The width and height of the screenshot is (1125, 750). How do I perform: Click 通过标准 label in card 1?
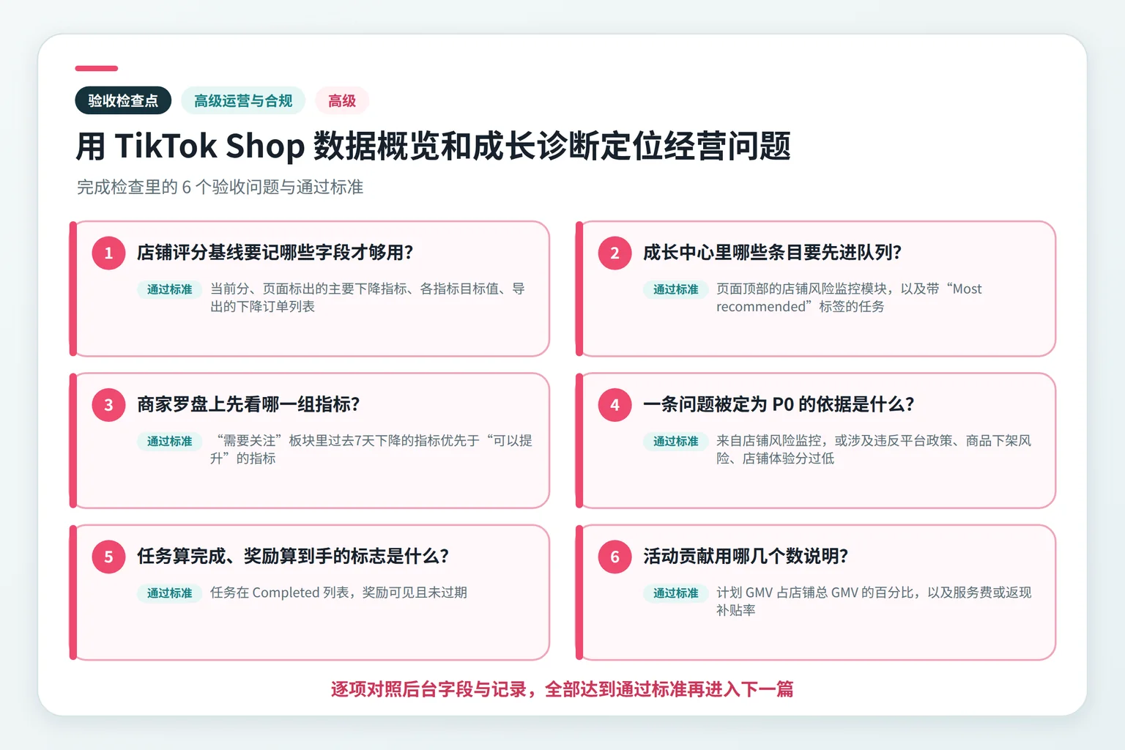tap(169, 289)
